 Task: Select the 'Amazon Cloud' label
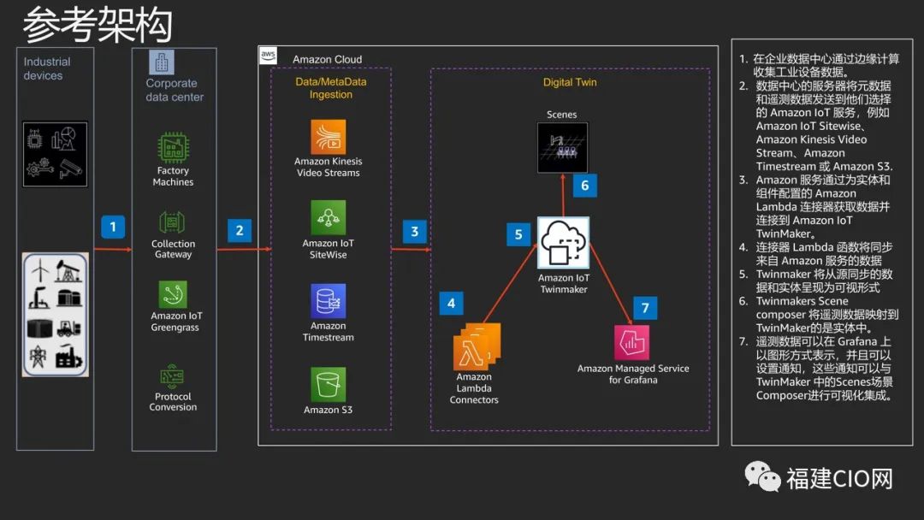coord(327,60)
